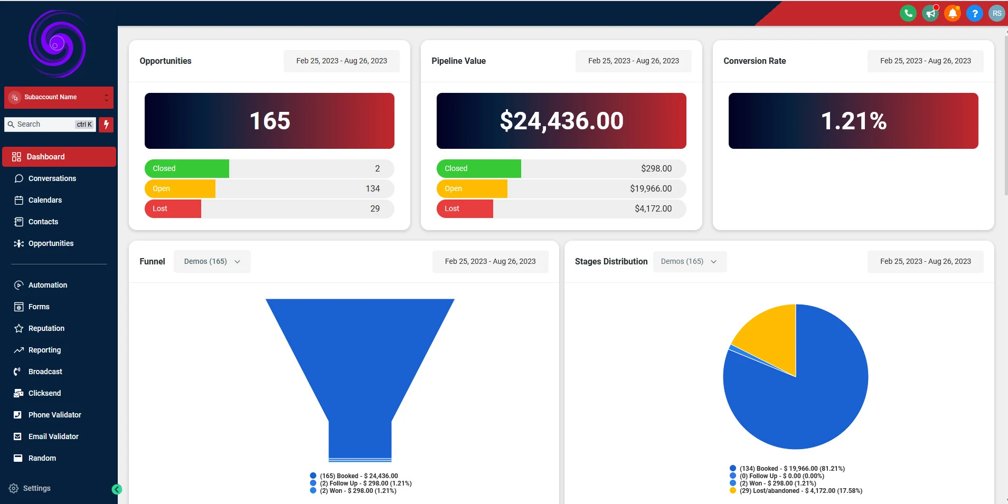
Task: Click the search magnifier icon
Action: coord(11,125)
